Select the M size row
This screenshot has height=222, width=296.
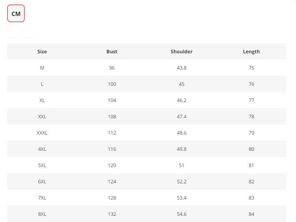point(147,68)
